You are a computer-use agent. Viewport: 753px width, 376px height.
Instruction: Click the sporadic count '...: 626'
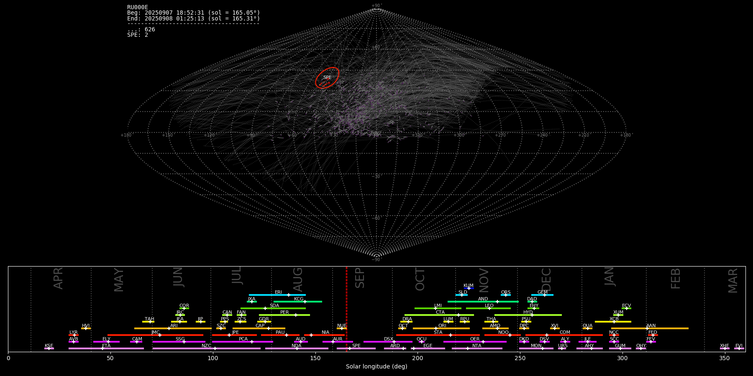[x=141, y=29]
